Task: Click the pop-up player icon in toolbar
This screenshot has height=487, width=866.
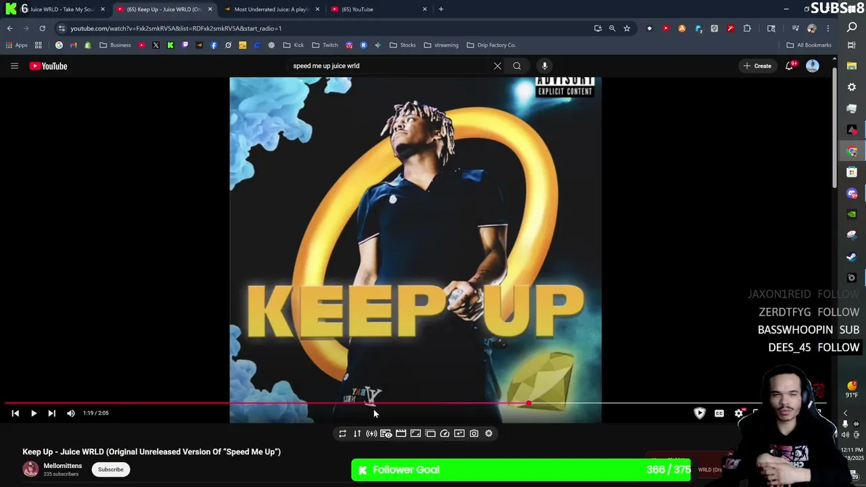Action: (x=430, y=434)
